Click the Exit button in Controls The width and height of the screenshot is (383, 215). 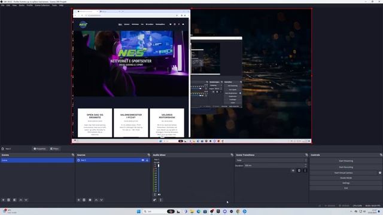(346, 188)
